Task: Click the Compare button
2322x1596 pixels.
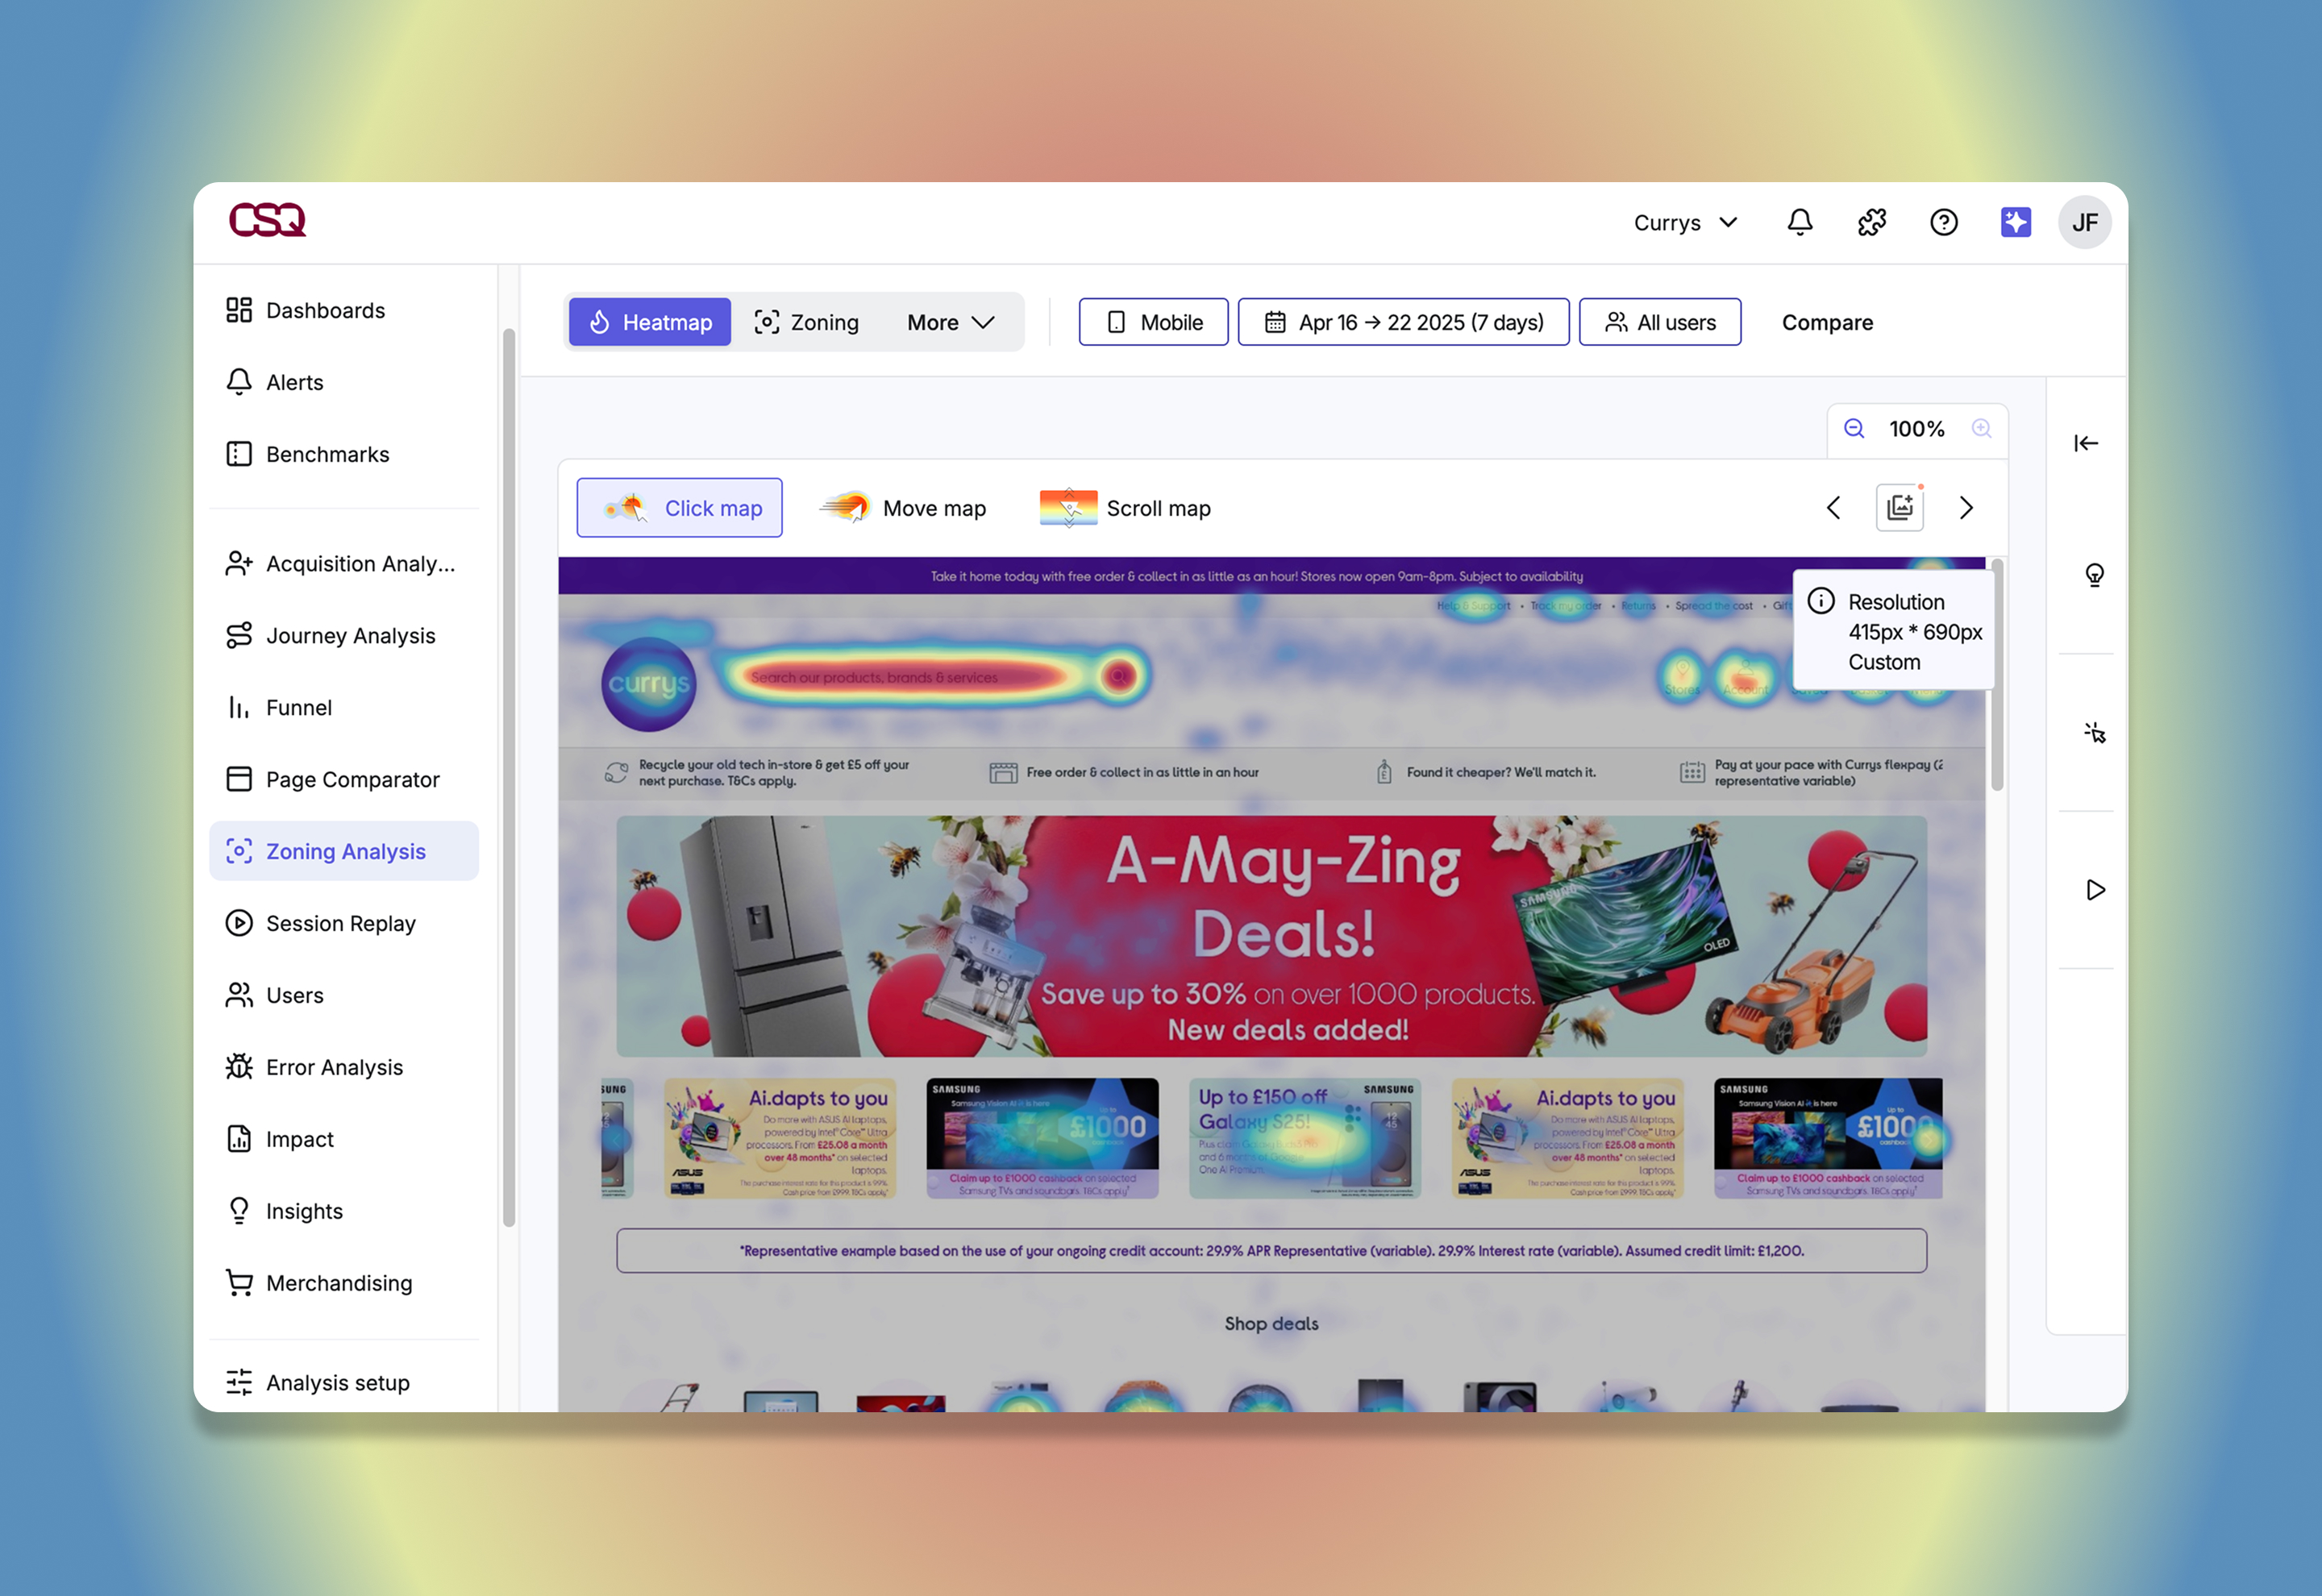Action: [1827, 322]
